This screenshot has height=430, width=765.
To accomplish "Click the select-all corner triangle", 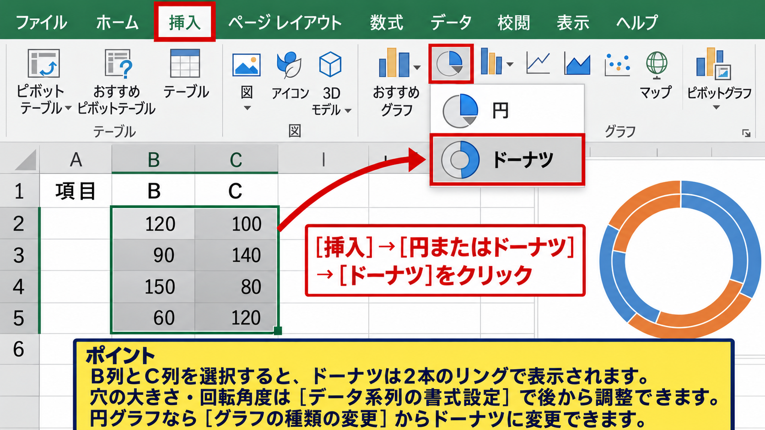I will 25,160.
